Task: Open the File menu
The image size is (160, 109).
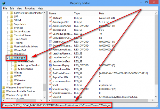Action: (x=5, y=8)
